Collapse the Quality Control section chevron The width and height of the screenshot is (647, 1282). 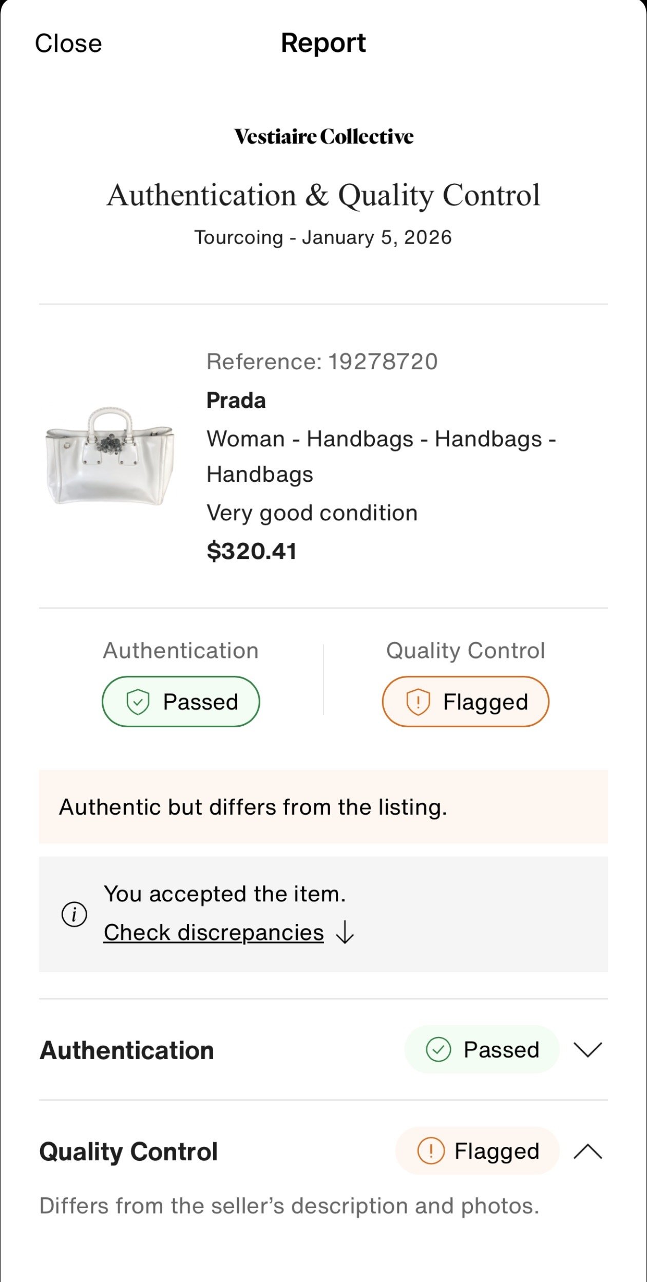[587, 1151]
